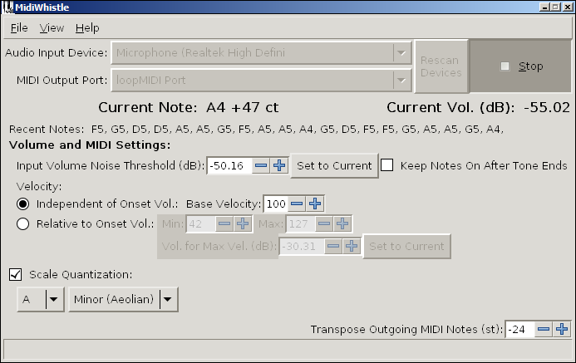Open the Help menu
The image size is (576, 363).
[x=87, y=27]
